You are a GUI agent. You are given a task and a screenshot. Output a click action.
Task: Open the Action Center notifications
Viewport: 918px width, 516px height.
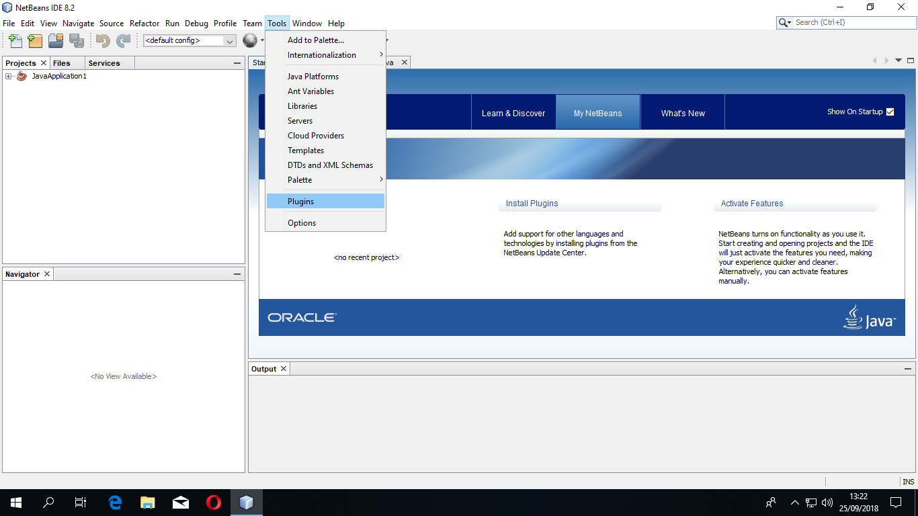[x=896, y=503]
